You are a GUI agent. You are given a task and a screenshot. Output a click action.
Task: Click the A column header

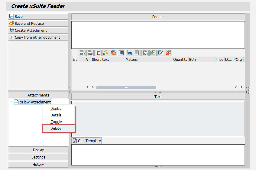[88, 60]
